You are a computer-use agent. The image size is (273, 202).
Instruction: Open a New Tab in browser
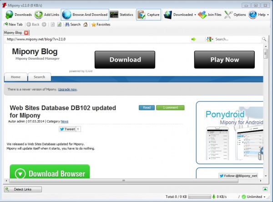(x=13, y=25)
